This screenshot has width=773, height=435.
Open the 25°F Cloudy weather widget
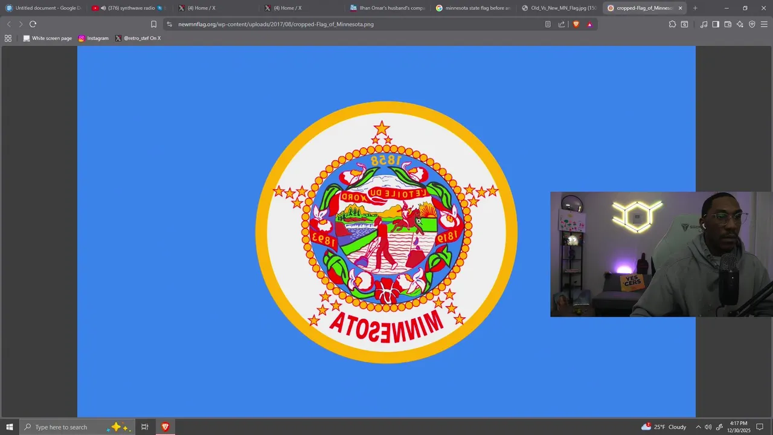point(664,427)
